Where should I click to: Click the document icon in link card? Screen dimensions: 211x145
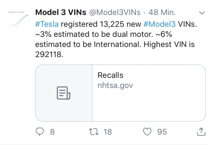63,93
